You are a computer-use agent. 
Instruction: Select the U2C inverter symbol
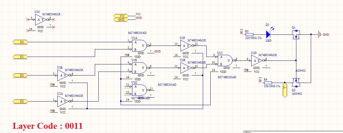tap(40, 19)
